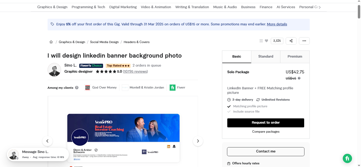Click the God Over Money client logo

(x=87, y=87)
